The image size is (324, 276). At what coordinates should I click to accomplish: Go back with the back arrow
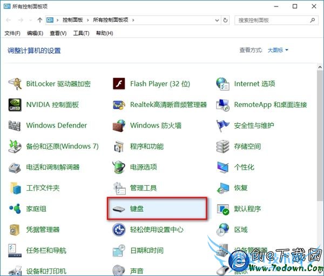pos(9,20)
